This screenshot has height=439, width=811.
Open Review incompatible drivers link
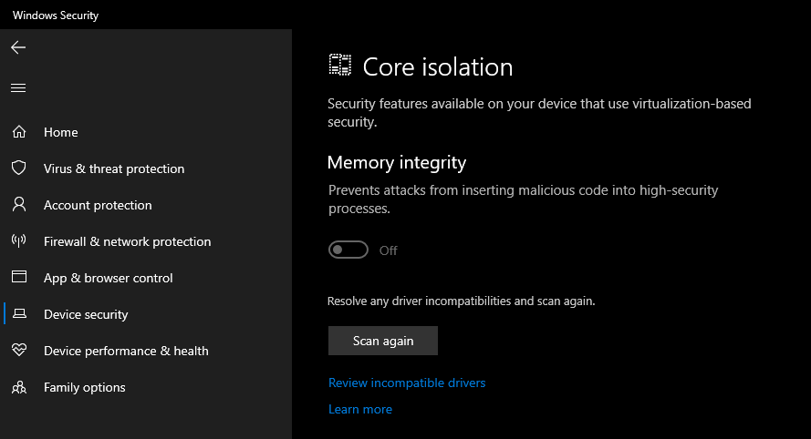(x=407, y=383)
